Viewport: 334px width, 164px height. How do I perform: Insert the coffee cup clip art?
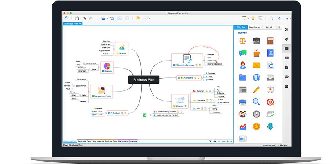256,53
